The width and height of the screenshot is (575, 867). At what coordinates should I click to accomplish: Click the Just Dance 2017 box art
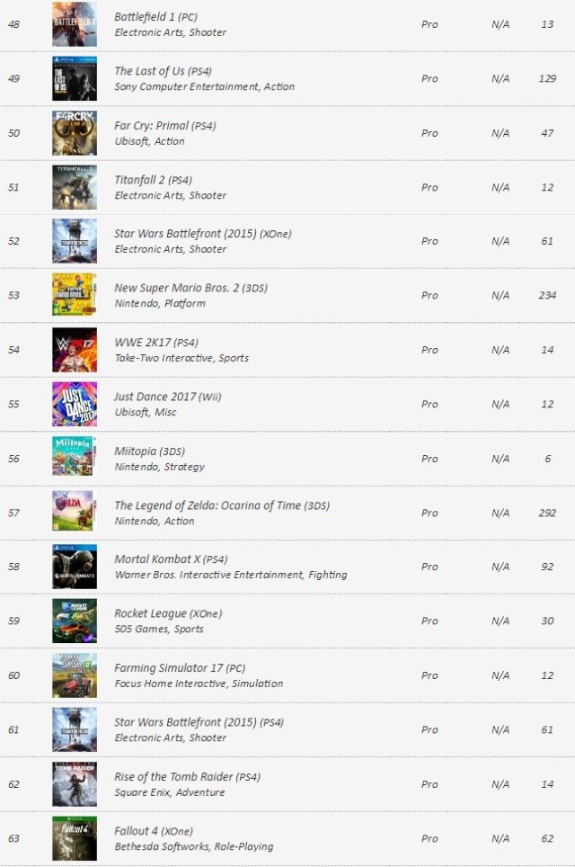pyautogui.click(x=75, y=404)
